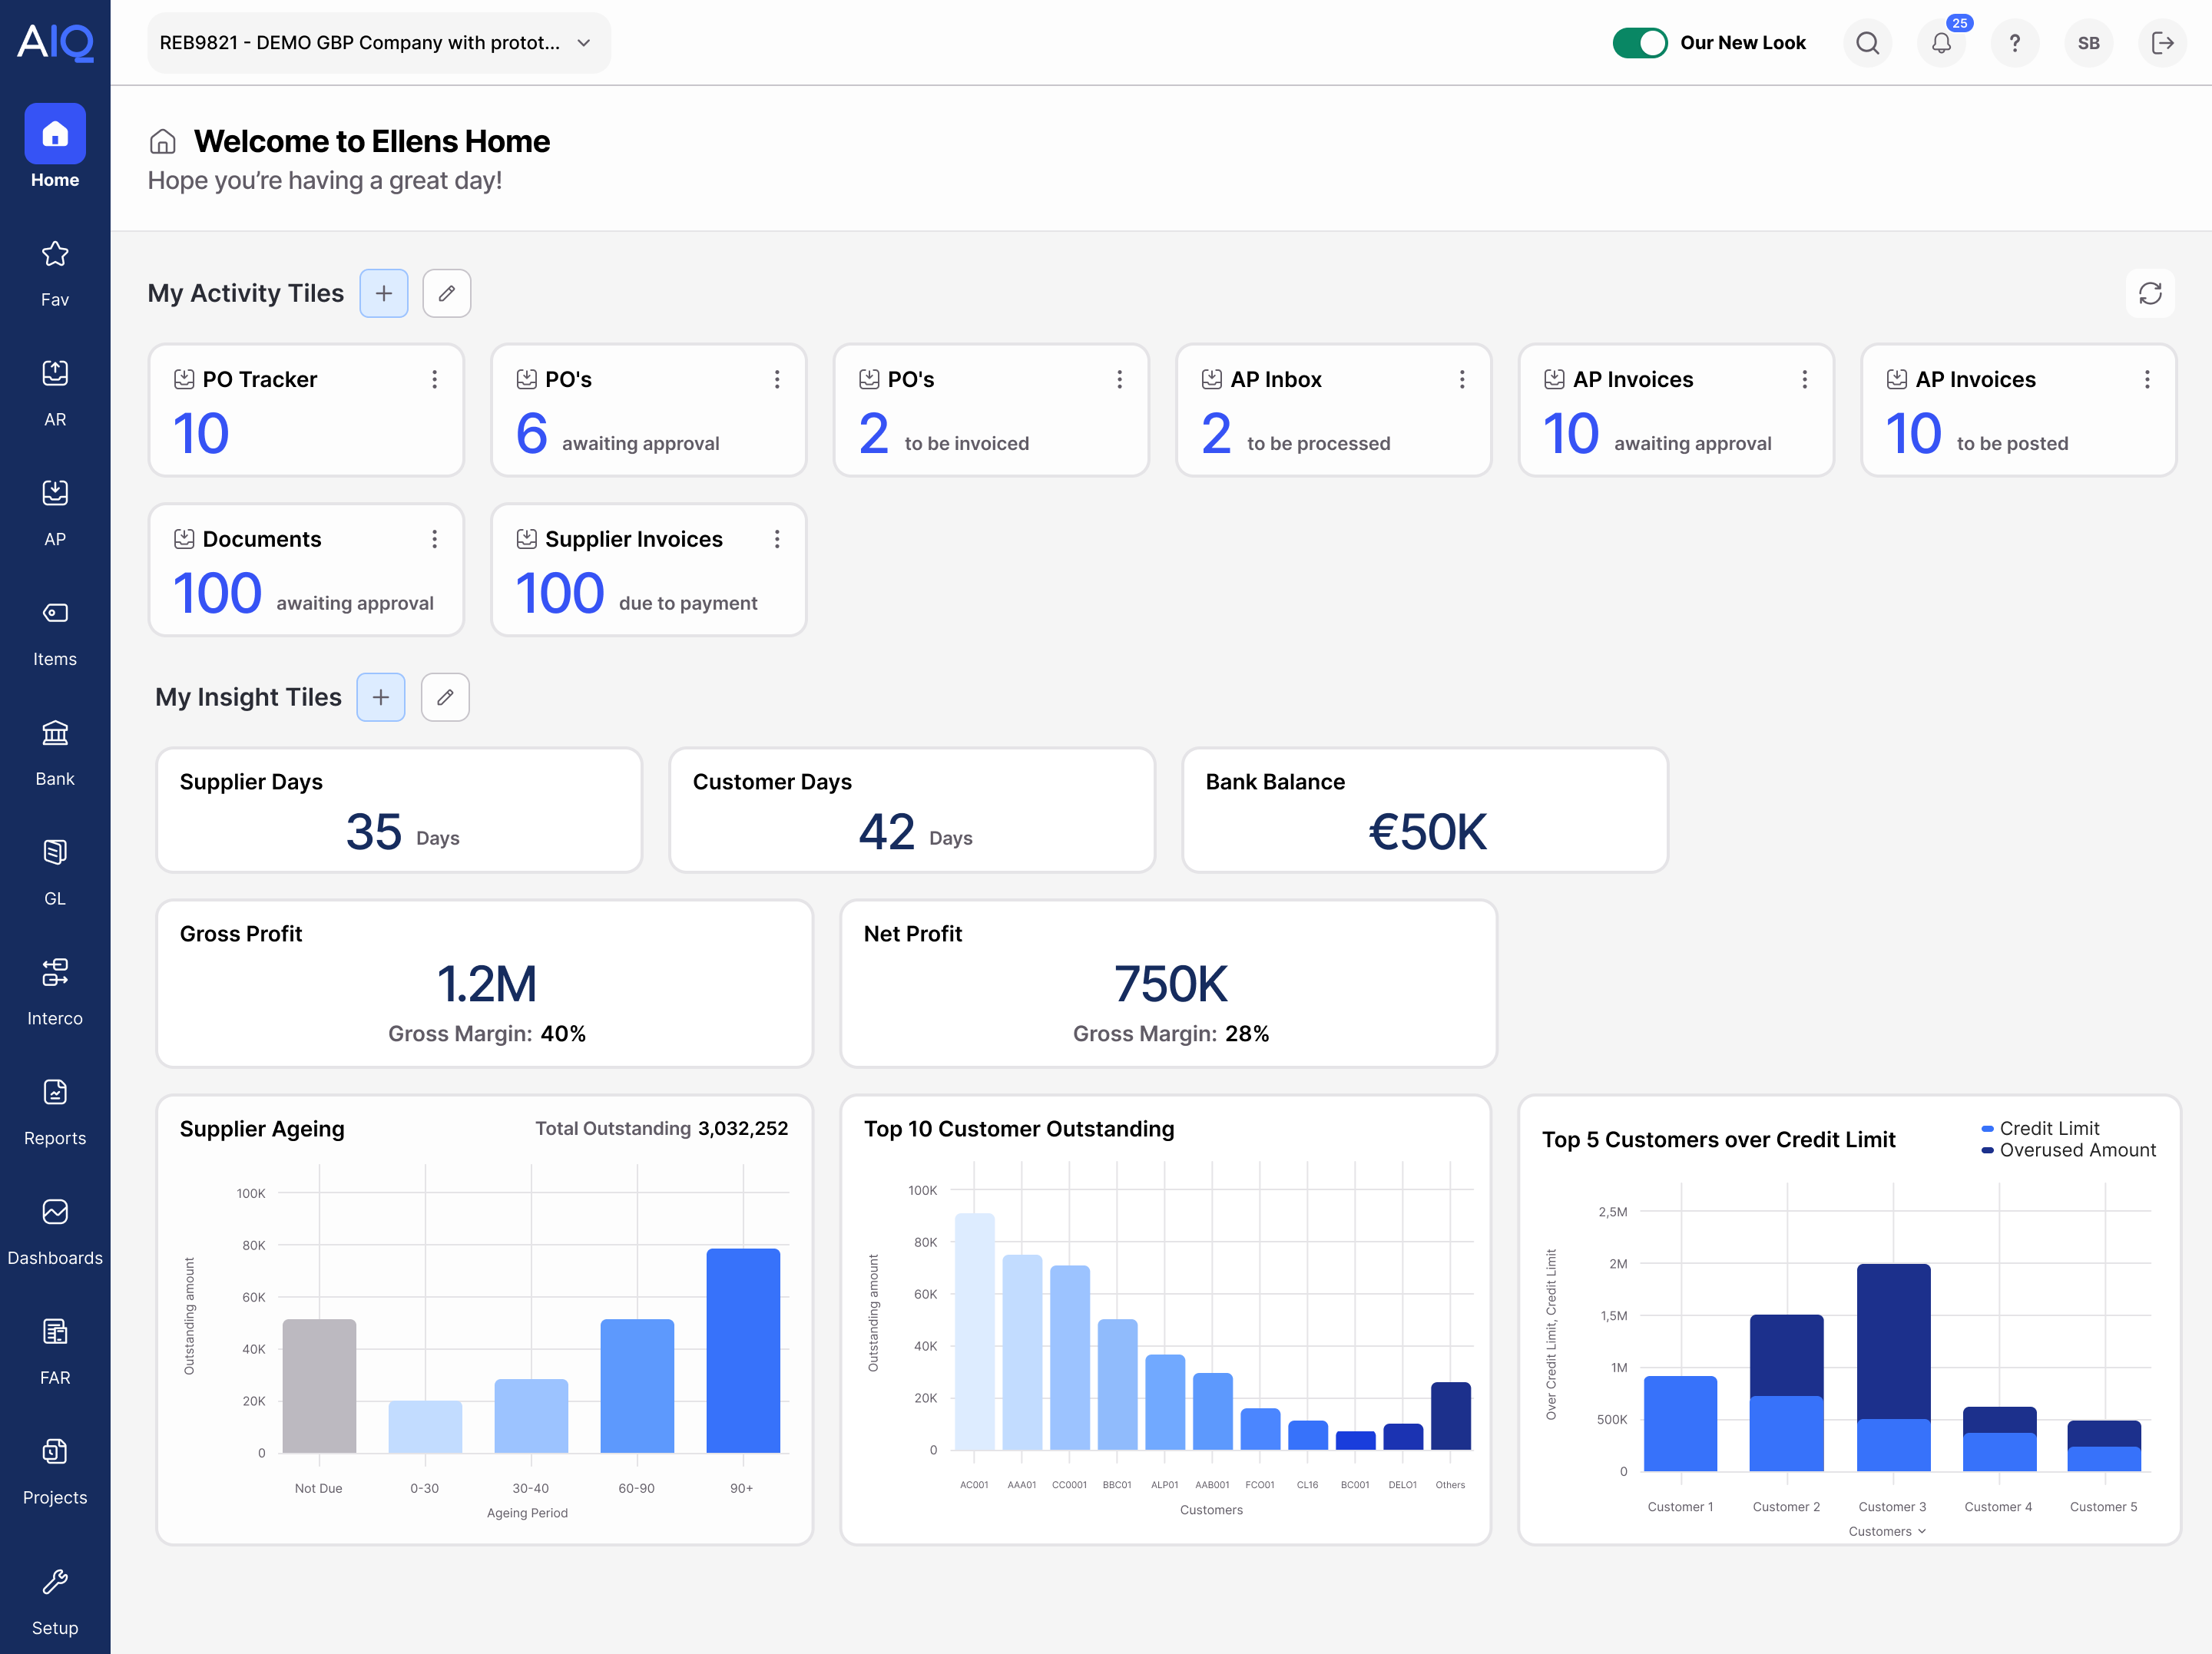Click the Setup wrench icon
The height and width of the screenshot is (1654, 2212).
[x=55, y=1593]
